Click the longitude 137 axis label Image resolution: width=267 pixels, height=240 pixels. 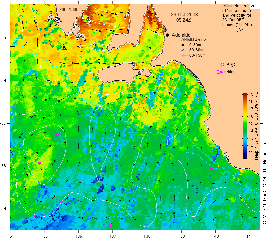pyautogui.click(x=113, y=236)
